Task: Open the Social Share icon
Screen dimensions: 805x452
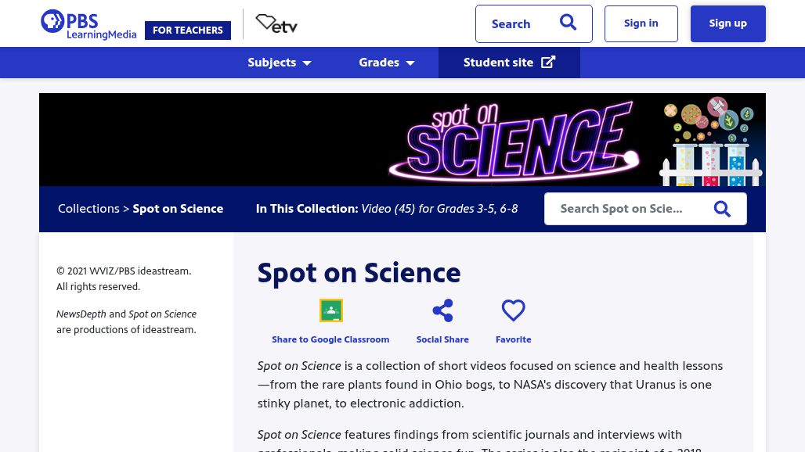Action: [442, 310]
